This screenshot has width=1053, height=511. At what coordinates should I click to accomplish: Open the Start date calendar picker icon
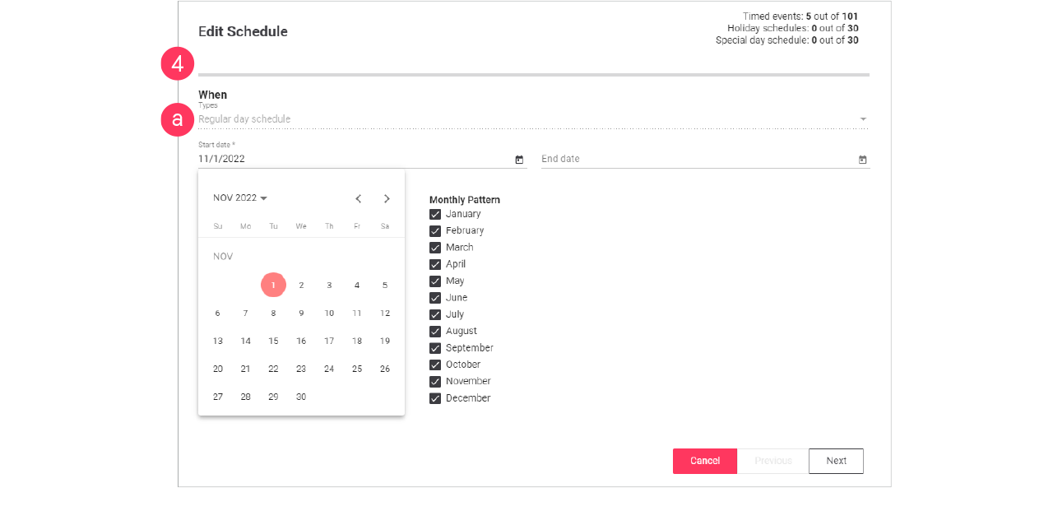(x=518, y=159)
